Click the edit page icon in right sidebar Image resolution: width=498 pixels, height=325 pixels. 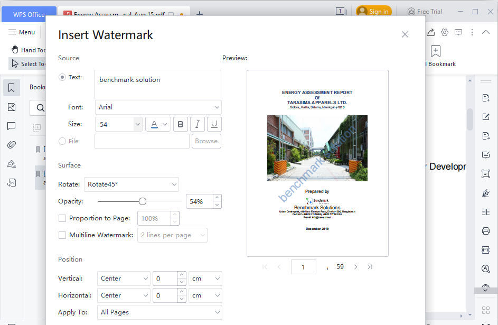tap(486, 117)
